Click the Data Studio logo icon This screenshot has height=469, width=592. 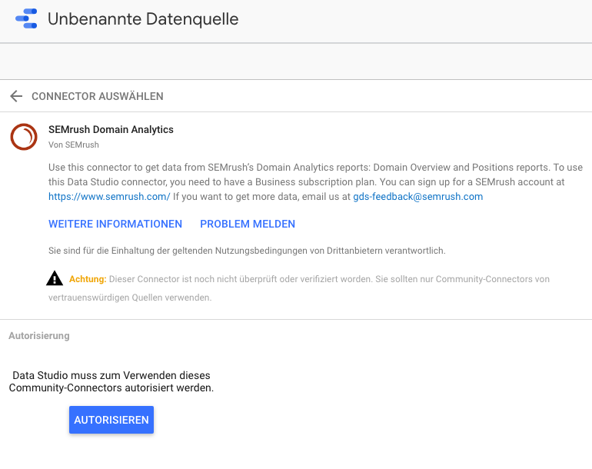tap(26, 18)
